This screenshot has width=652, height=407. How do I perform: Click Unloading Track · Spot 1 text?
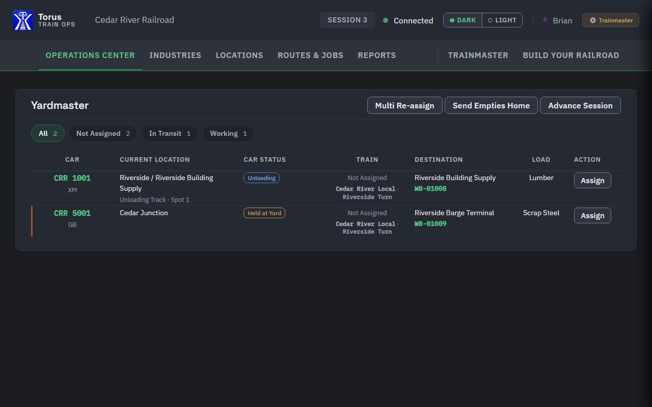154,200
